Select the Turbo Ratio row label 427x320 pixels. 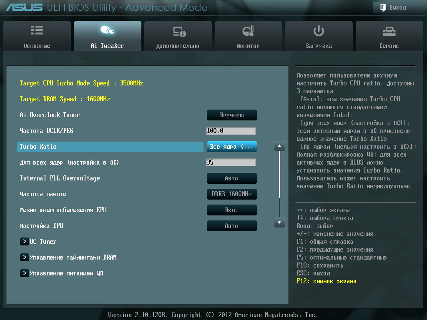[38, 147]
